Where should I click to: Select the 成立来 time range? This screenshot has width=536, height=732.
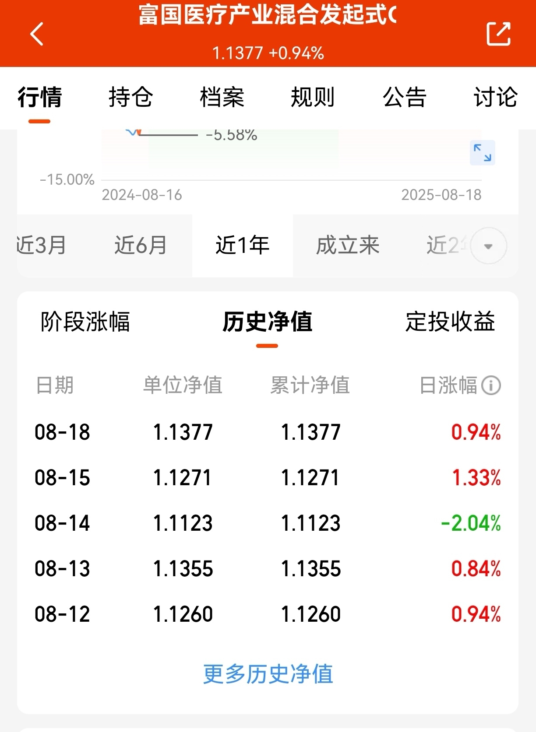[x=348, y=245]
